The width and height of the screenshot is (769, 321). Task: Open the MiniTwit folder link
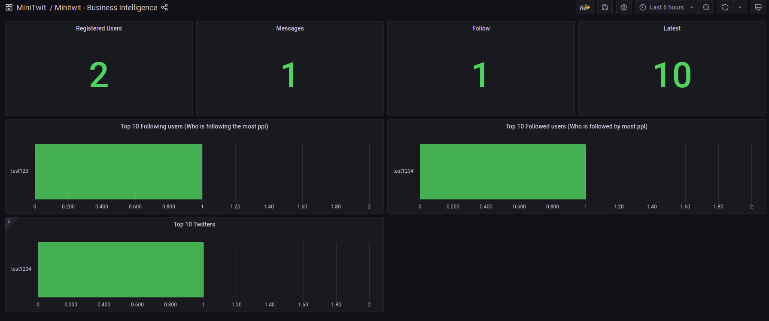(31, 8)
